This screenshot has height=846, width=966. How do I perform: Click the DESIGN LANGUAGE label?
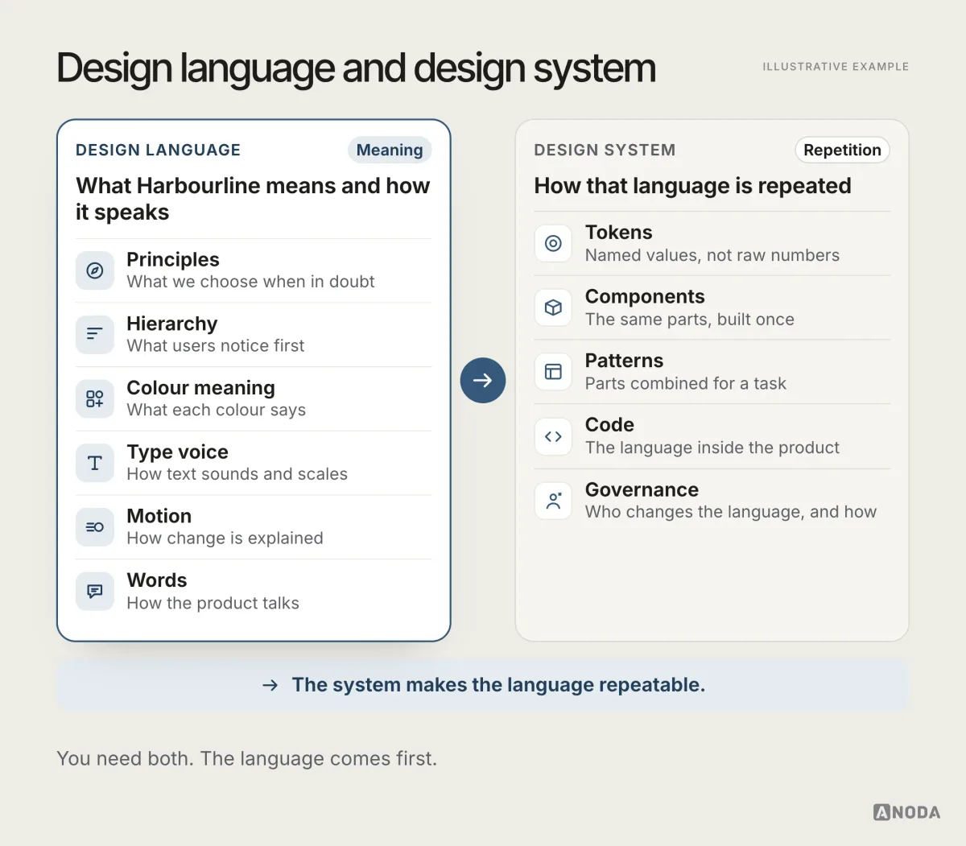point(159,150)
